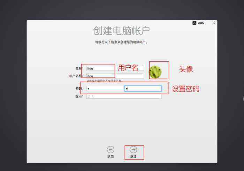Open the ABC input source menu
The height and width of the screenshot is (171, 244).
(x=201, y=23)
